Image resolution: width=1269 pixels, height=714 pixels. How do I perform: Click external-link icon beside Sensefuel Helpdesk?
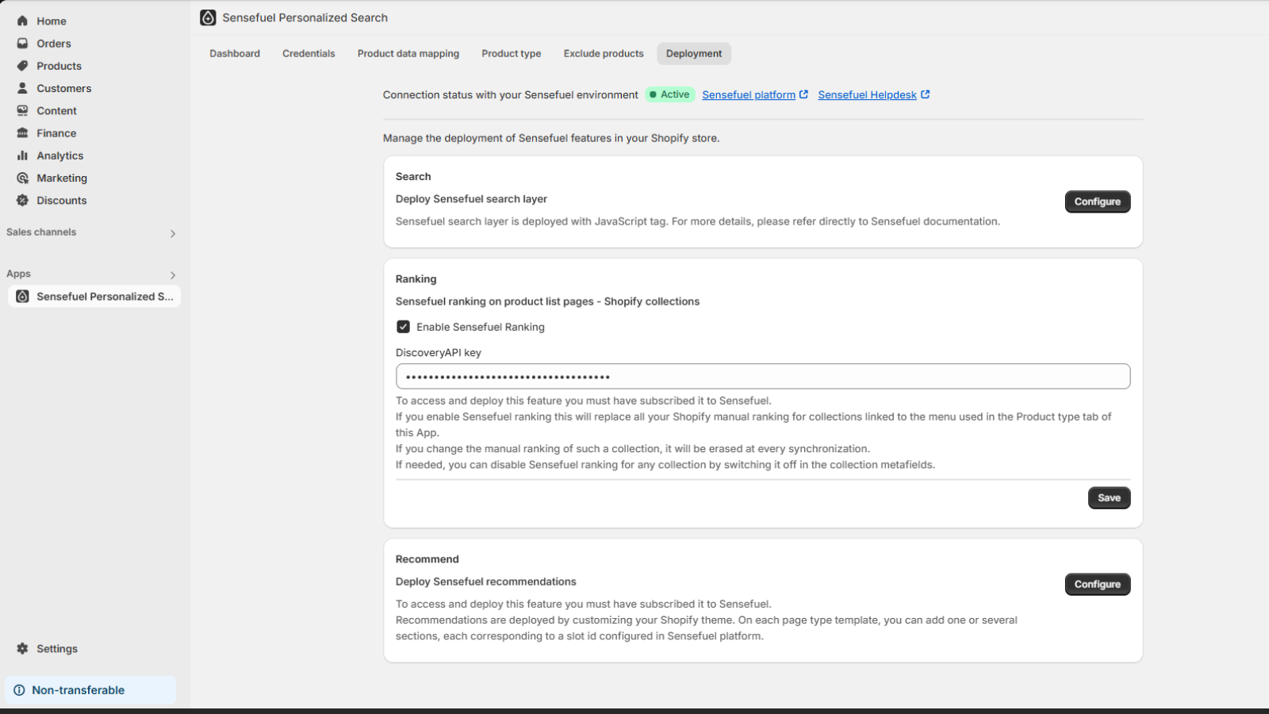(x=925, y=94)
